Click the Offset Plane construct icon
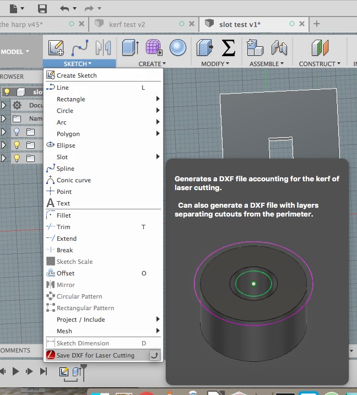 [320, 47]
